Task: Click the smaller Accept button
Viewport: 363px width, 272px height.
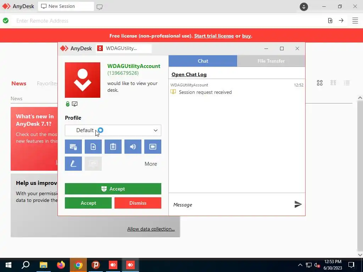Action: (88, 203)
